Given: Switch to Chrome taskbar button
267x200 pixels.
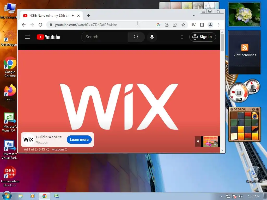Looking at the screenshot, I should coord(44,196).
